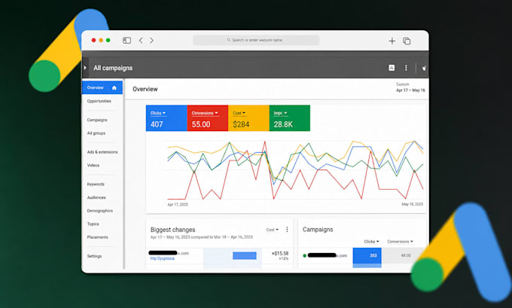Click the home icon in Overview tab
The image size is (512, 308).
(x=114, y=87)
